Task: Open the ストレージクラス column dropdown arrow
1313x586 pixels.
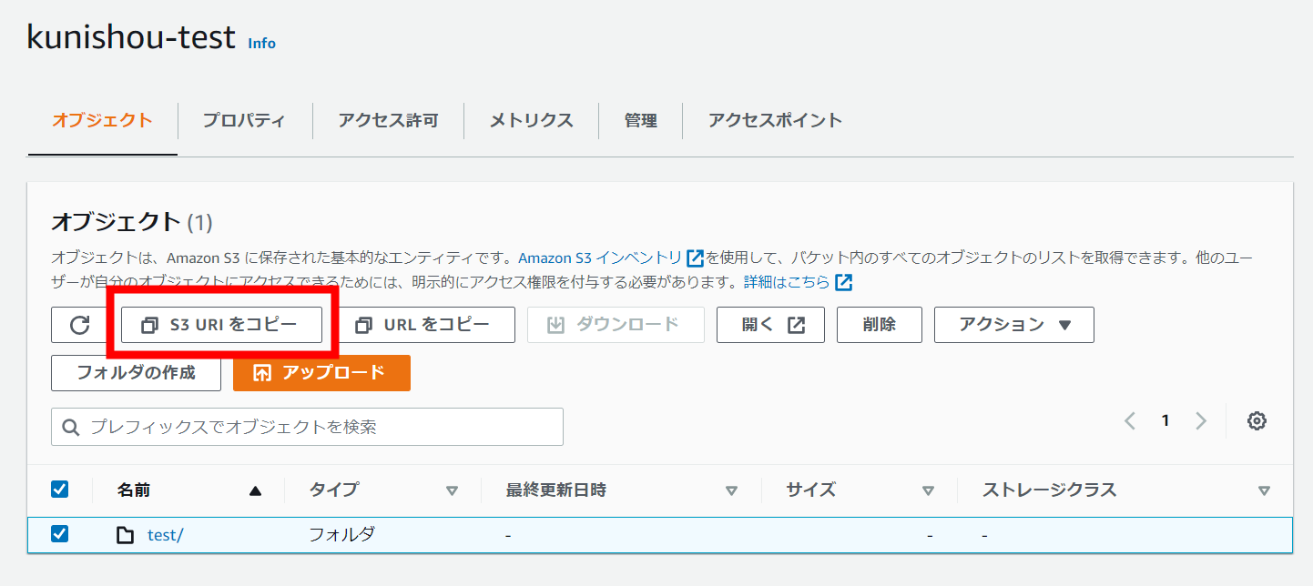Action: point(1266,490)
